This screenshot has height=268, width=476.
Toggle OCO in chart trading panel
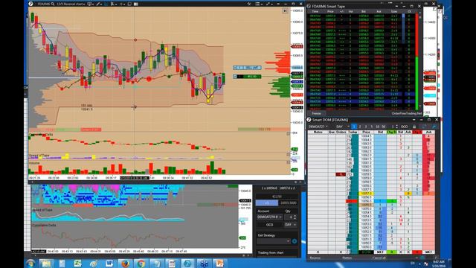point(269,225)
